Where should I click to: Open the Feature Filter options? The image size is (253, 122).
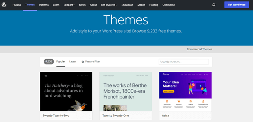pos(91,61)
